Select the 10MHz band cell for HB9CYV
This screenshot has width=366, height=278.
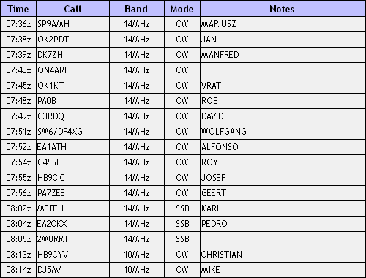tap(137, 255)
